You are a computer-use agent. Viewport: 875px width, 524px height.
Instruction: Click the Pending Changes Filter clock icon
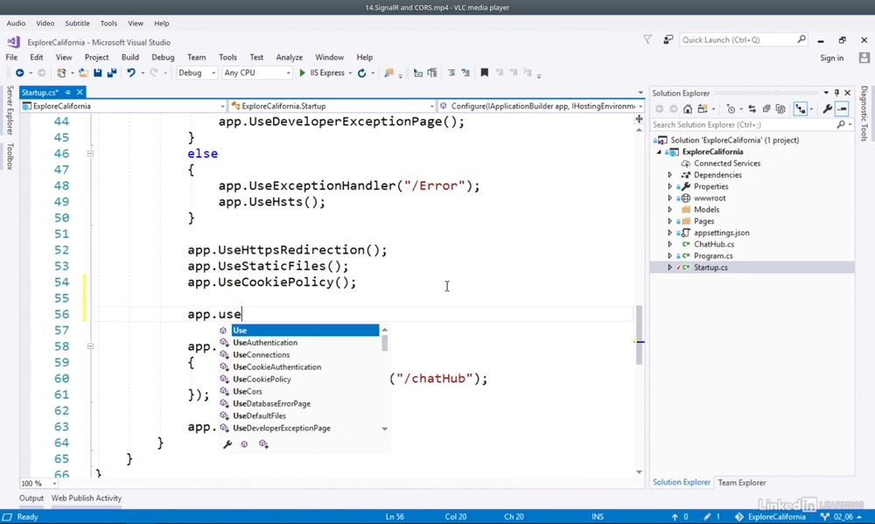(731, 108)
